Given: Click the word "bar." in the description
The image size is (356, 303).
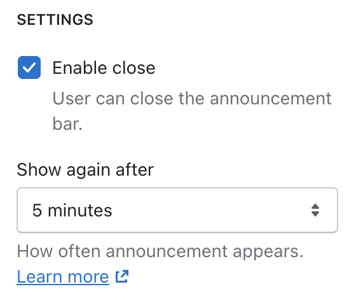Looking at the screenshot, I should [x=67, y=124].
